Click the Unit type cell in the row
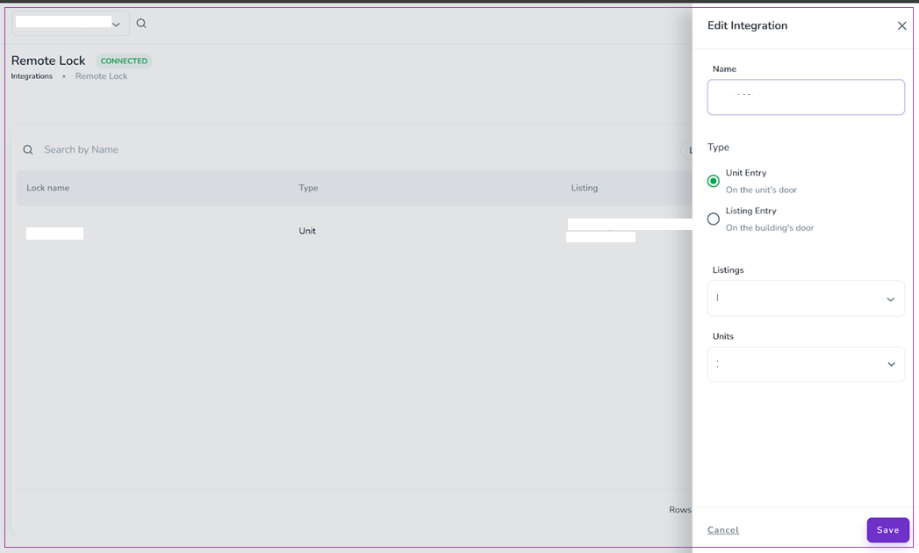The image size is (919, 553). tap(307, 231)
